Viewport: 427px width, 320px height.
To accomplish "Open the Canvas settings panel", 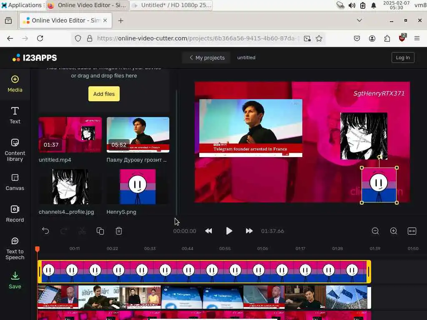I will [x=15, y=182].
